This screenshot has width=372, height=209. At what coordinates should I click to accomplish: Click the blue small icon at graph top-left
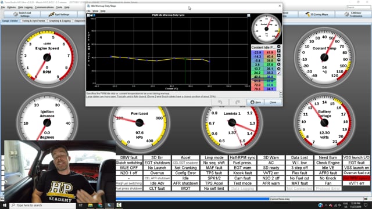94,15
